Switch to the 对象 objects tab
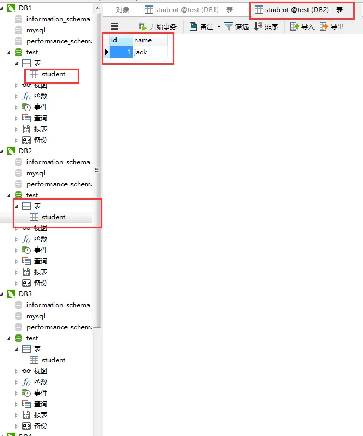Viewport: 363px width, 436px height. pos(123,10)
